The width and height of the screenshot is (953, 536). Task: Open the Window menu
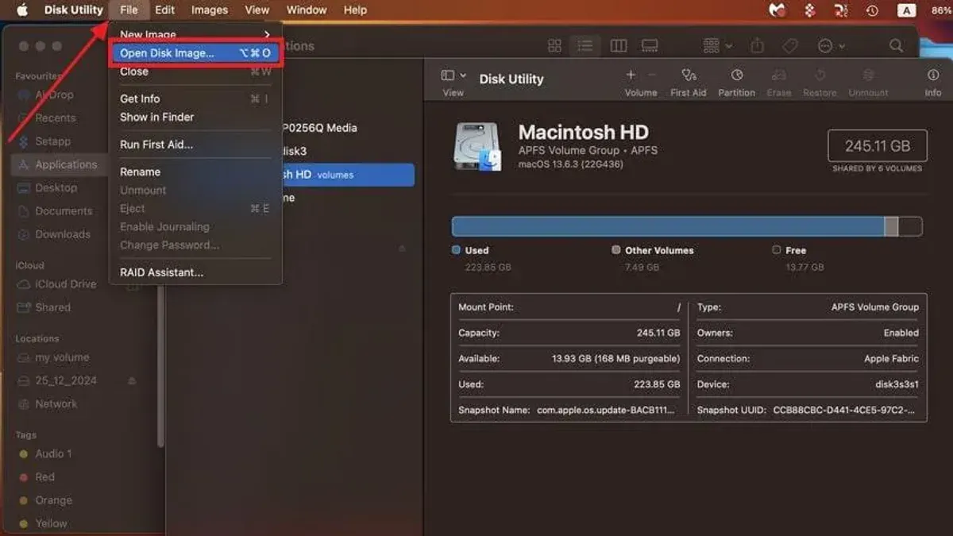(306, 10)
